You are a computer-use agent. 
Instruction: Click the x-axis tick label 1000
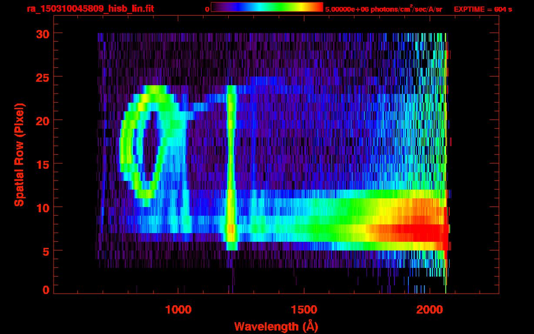[179, 310]
